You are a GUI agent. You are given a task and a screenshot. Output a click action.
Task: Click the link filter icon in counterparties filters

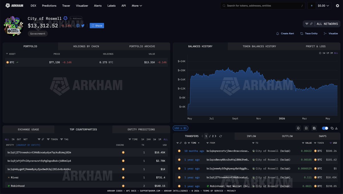click(43, 139)
